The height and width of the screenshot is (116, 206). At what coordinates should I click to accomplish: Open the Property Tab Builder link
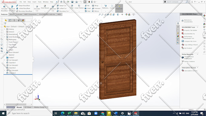[x=189, y=30]
